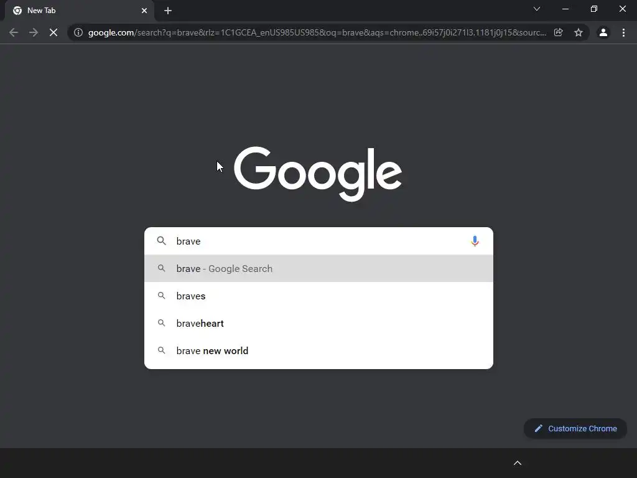View site information icon in address bar
Viewport: 637px width, 478px height.
(x=78, y=32)
